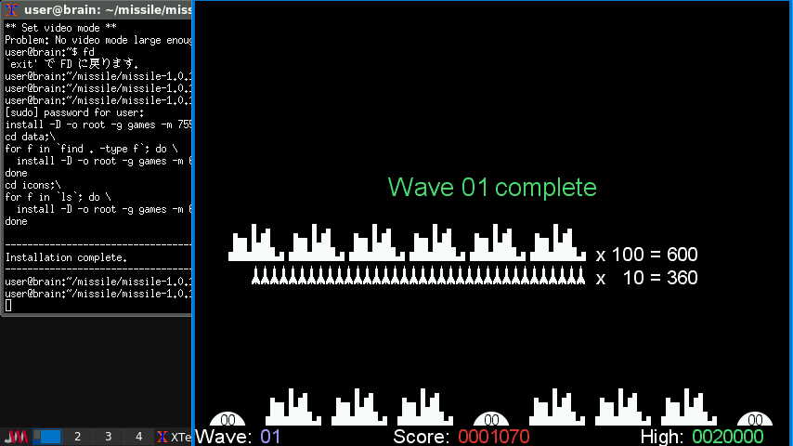Click the "Wave 01 complete" message

coord(491,188)
